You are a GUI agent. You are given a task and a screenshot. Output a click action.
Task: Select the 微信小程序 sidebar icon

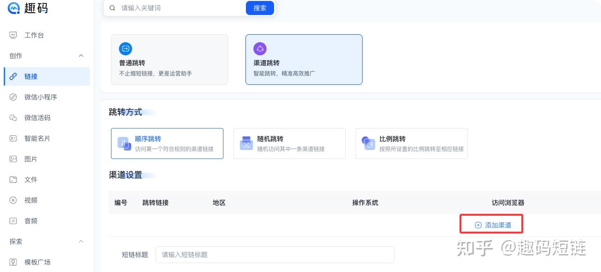click(14, 97)
